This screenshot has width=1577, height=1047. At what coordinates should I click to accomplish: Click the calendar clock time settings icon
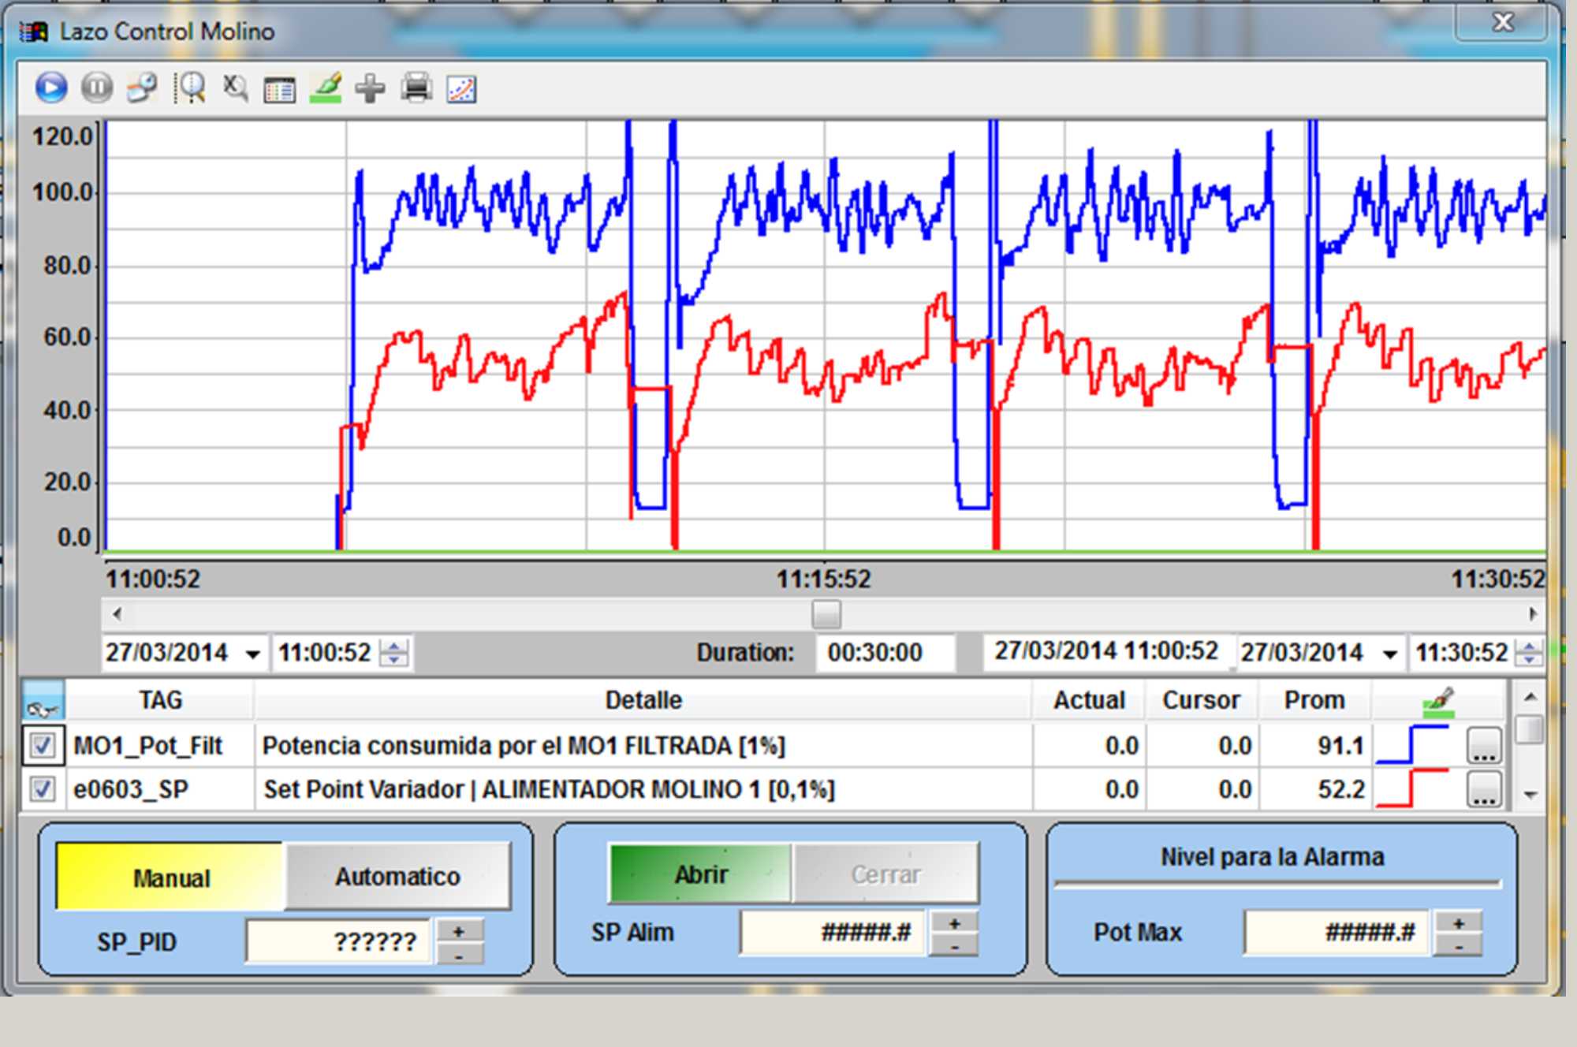point(143,88)
